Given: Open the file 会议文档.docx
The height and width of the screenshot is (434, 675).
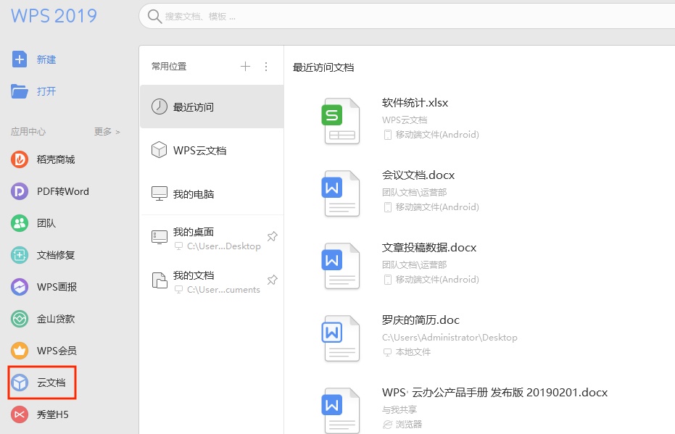Looking at the screenshot, I should click(418, 175).
